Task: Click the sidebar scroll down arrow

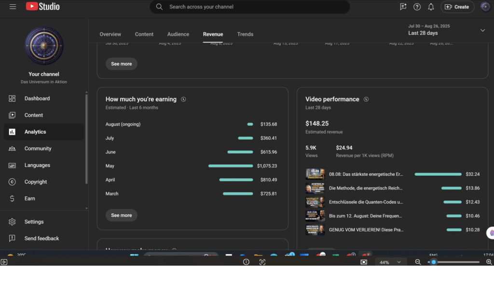Action: pyautogui.click(x=86, y=208)
